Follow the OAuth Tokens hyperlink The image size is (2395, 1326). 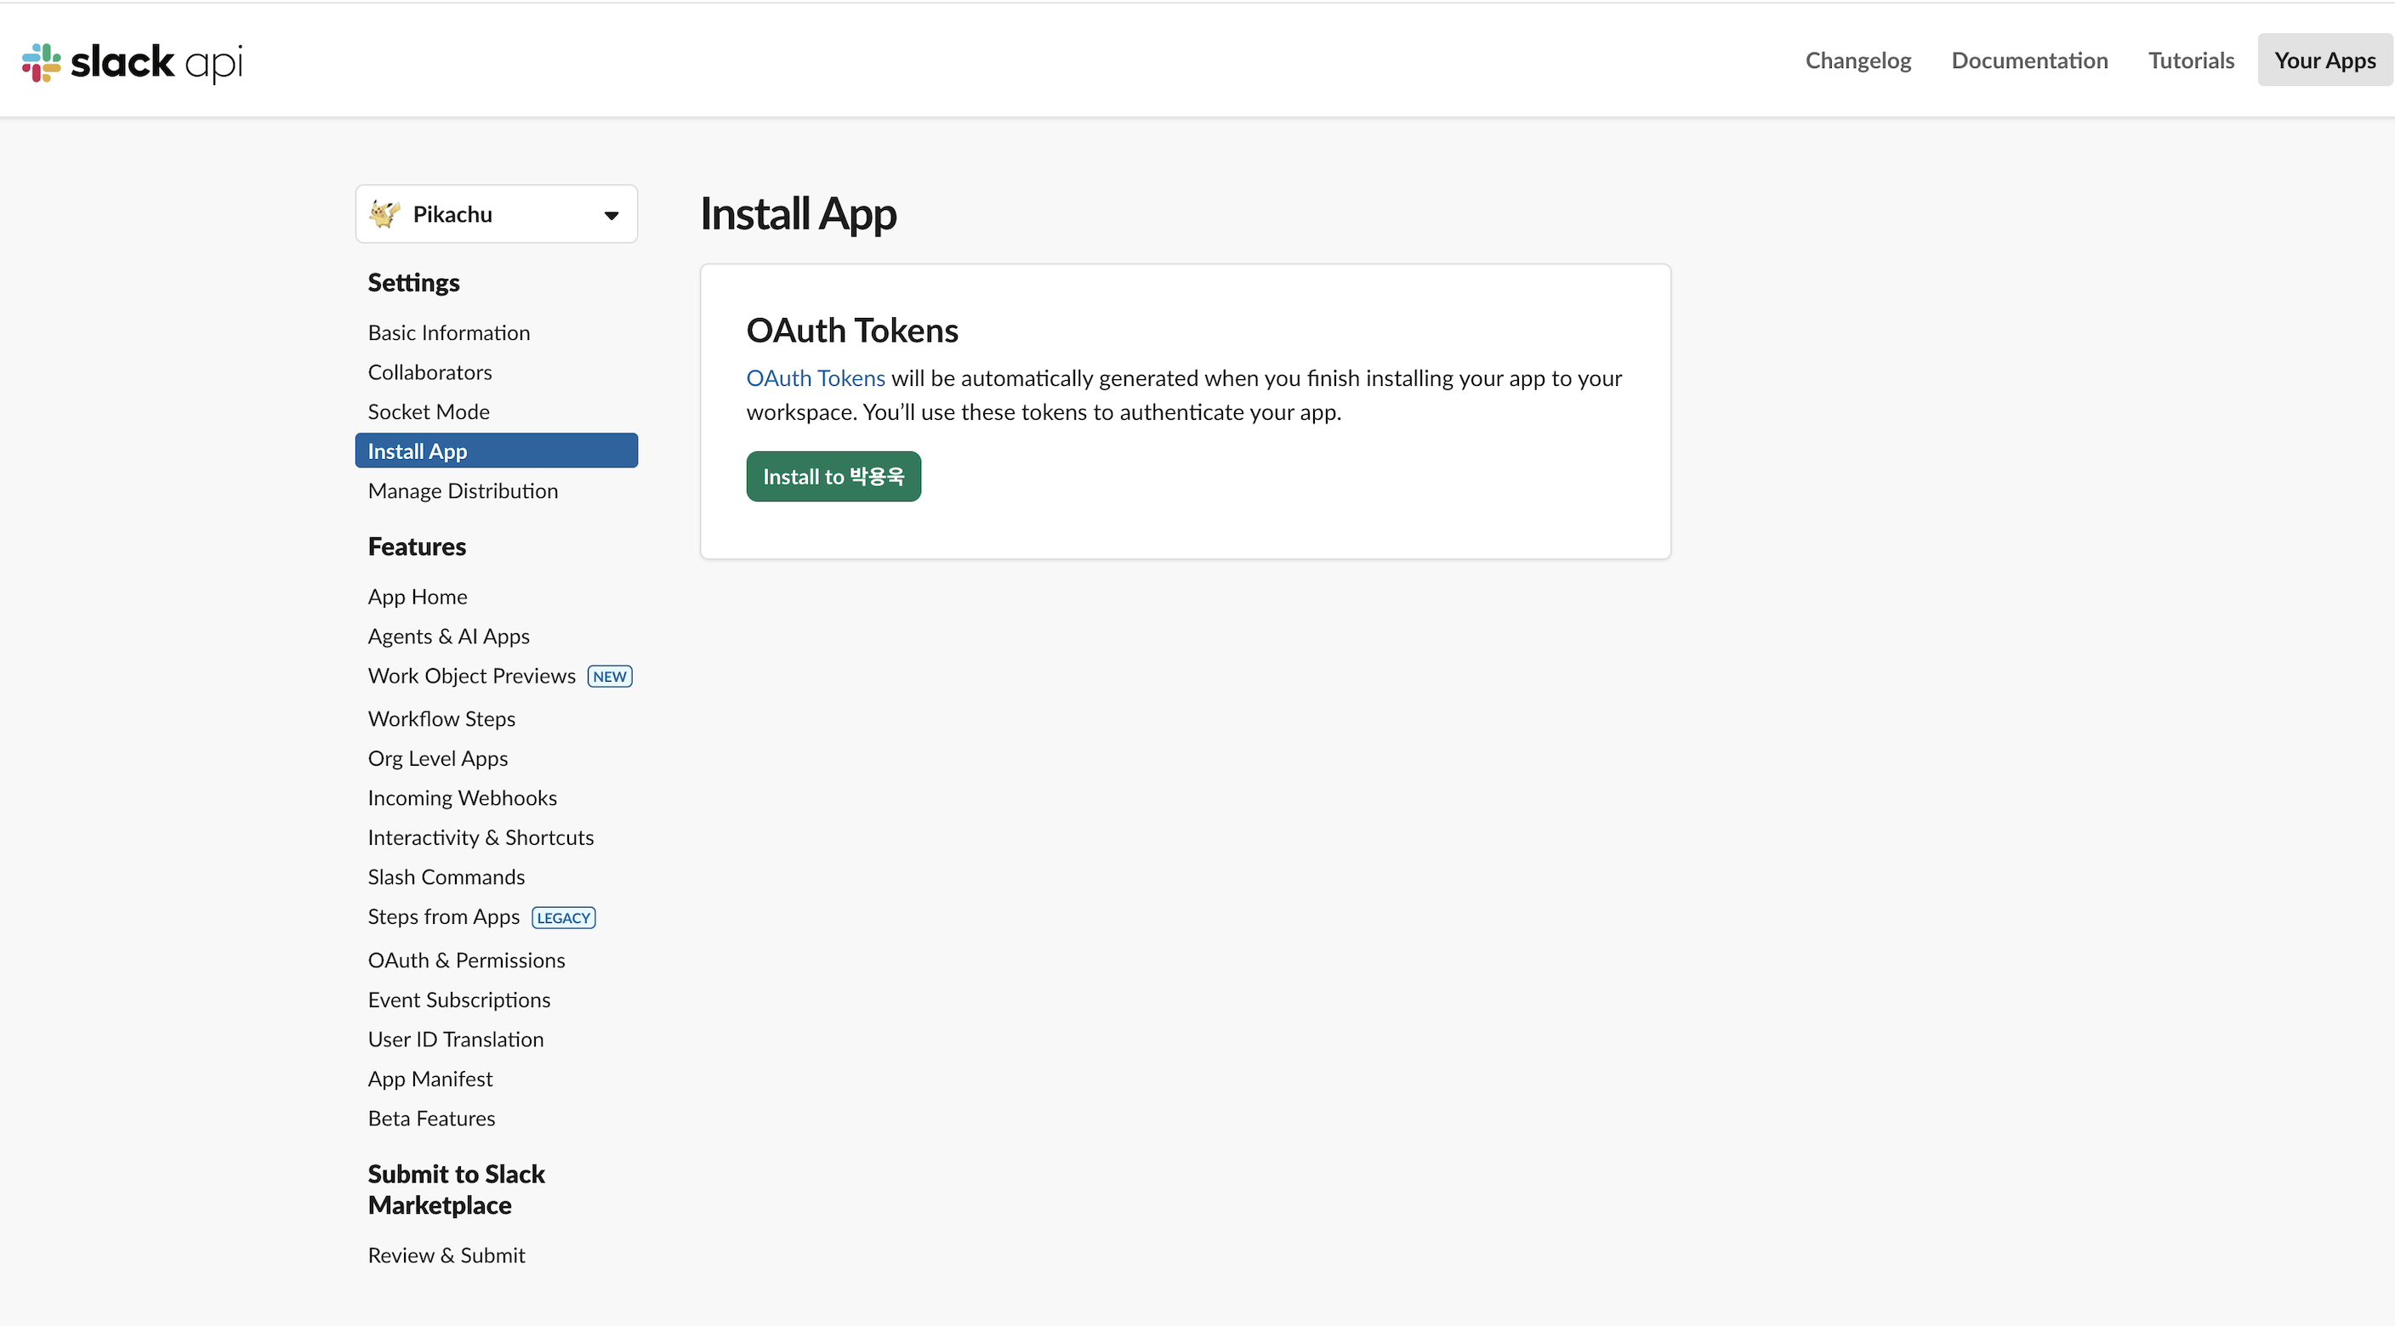point(816,378)
